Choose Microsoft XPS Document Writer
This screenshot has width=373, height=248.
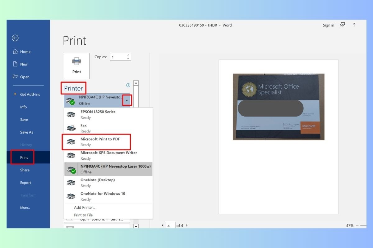click(x=108, y=155)
